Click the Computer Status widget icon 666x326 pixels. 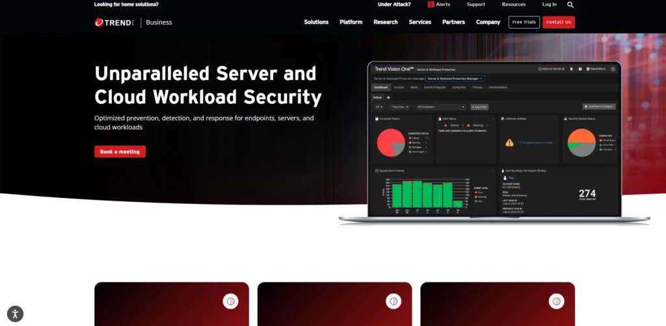[x=377, y=119]
